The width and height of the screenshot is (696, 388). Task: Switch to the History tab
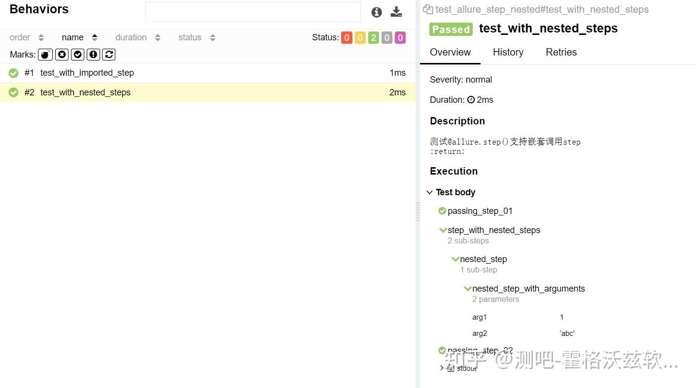[x=508, y=52]
